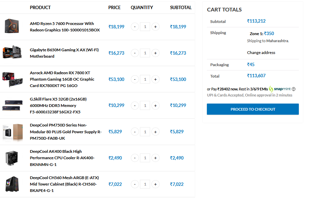This screenshot has height=198, width=311.
Task: Open DeepCool AK400 CPU Cooler product link
Action: (x=62, y=158)
